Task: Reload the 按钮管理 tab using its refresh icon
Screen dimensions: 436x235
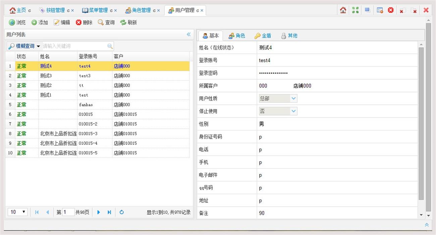Action: (x=68, y=10)
